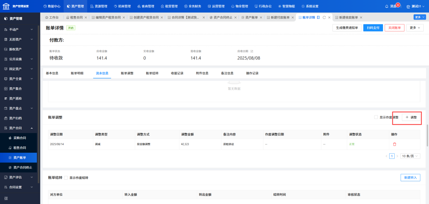The image size is (429, 204).
Task: Open the 客商管理 top menu
Action: [146, 6]
